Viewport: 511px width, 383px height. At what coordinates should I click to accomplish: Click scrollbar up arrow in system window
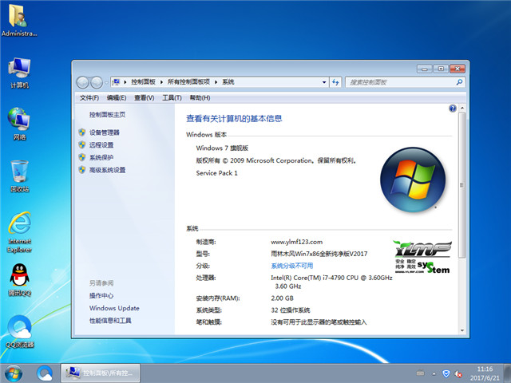(x=462, y=109)
